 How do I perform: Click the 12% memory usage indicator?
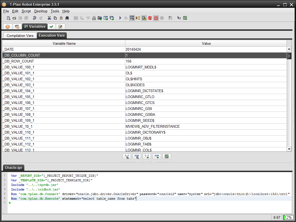pyautogui.click(x=288, y=217)
